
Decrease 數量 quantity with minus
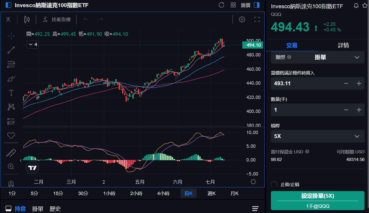tap(346, 110)
